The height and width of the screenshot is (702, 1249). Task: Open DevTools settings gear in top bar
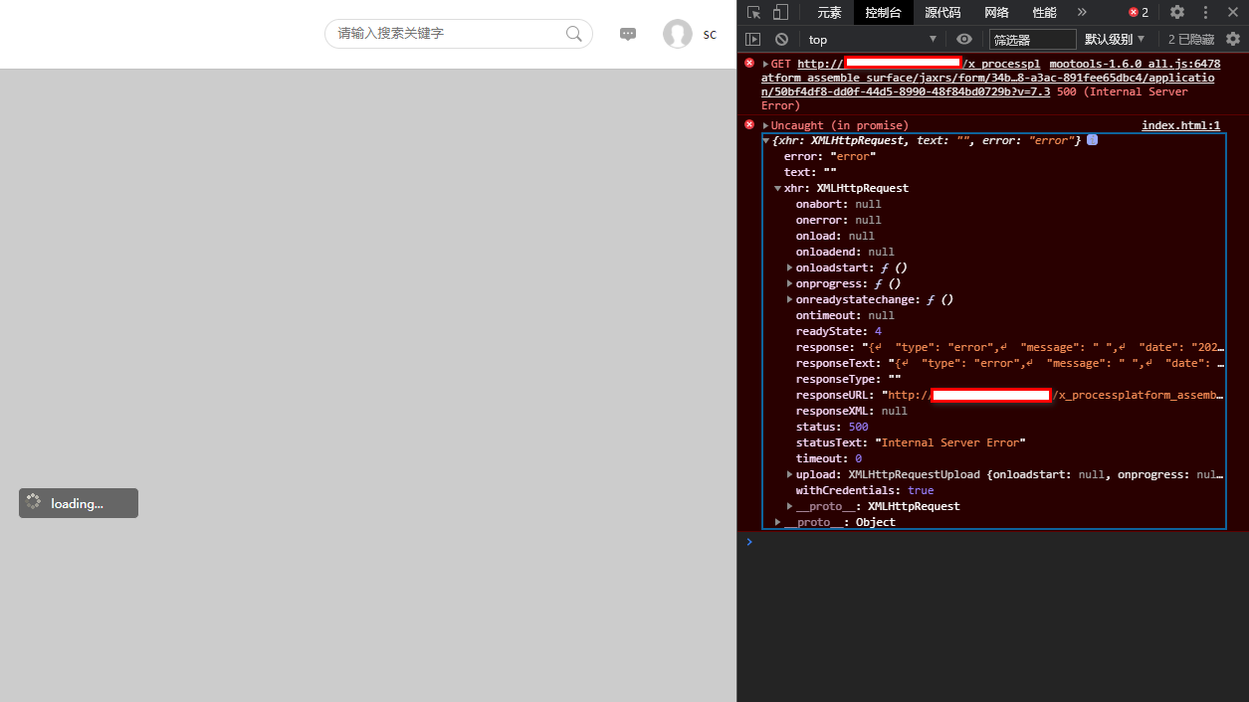click(x=1177, y=13)
